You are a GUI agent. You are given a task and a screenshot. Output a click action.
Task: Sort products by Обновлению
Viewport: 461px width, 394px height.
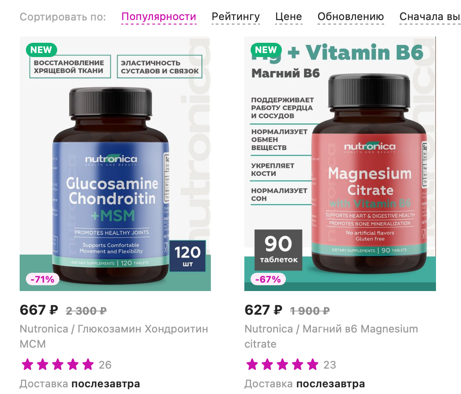[351, 17]
